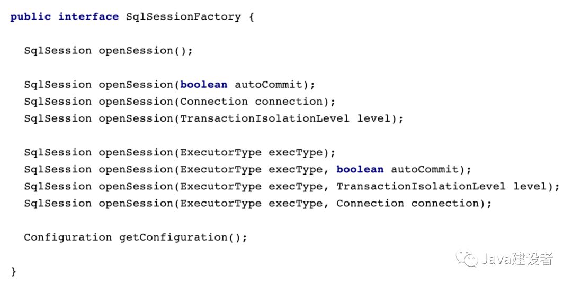Viewport: 572px width, 284px height.
Task: Click 'ExecutorType' in openSession(ExecutorType execType) single-parameter line
Action: [x=221, y=152]
